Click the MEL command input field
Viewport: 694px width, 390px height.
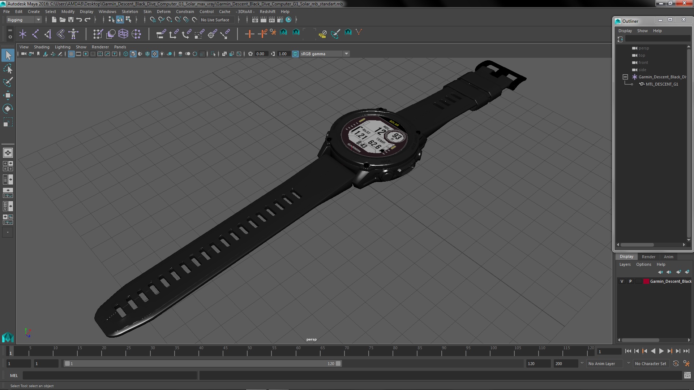click(x=110, y=376)
